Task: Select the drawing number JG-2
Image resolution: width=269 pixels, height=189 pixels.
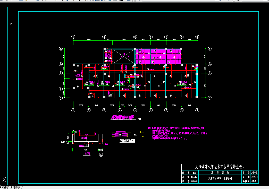Action: coord(254,173)
